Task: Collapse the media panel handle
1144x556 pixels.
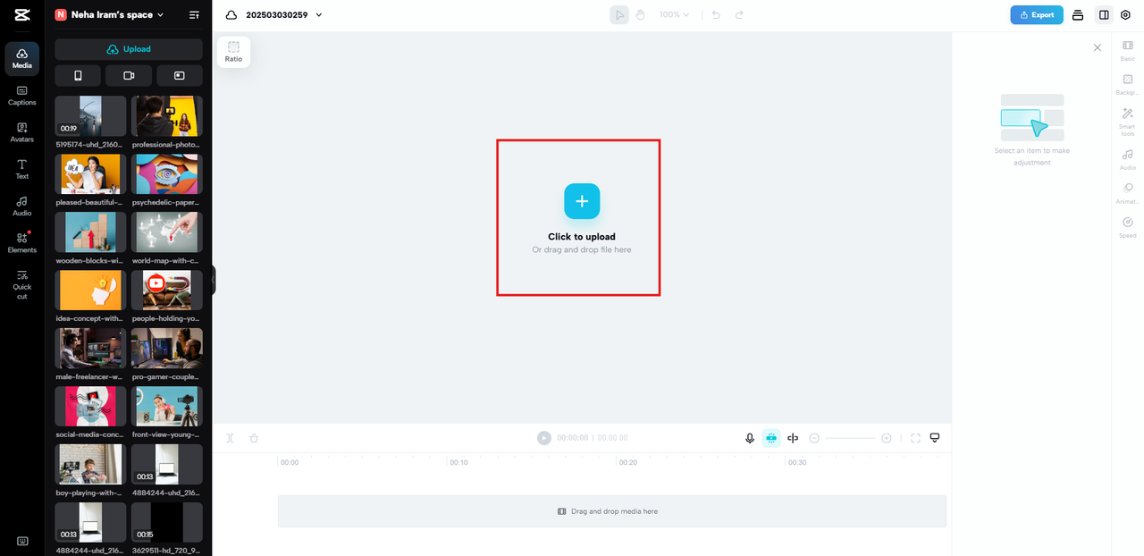Action: point(214,280)
